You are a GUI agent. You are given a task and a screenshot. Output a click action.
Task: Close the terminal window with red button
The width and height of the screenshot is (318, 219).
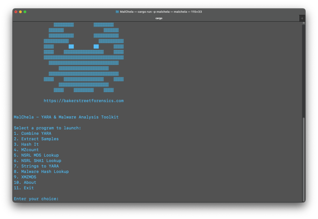16,12
